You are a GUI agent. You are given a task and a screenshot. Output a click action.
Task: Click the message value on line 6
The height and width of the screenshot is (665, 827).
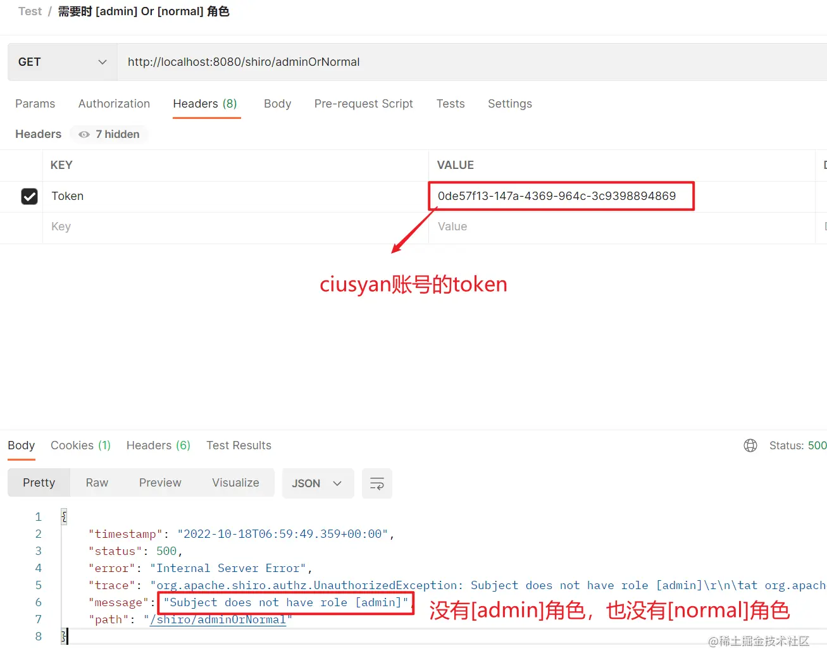(286, 602)
